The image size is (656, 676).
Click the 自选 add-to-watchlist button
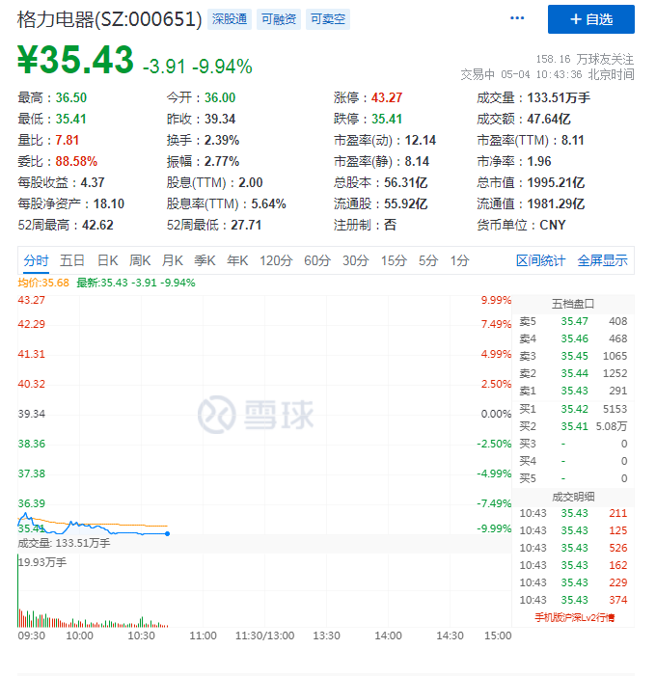[x=590, y=19]
